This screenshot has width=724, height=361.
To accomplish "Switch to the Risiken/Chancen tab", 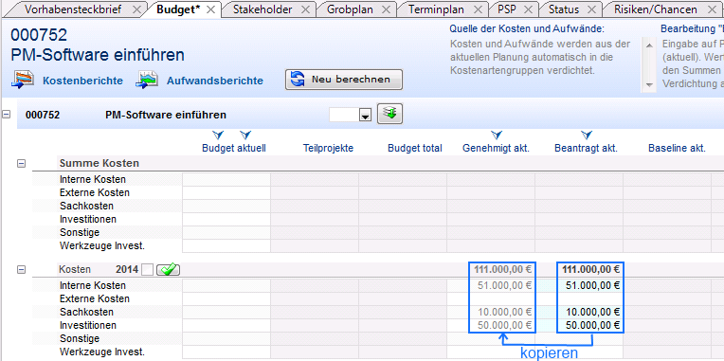I will click(655, 9).
